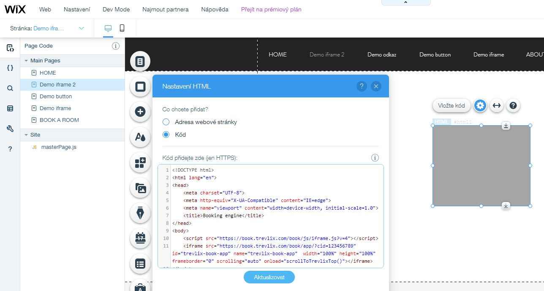Click Demo button in site navigation bar
The height and width of the screenshot is (291, 544).
click(435, 54)
